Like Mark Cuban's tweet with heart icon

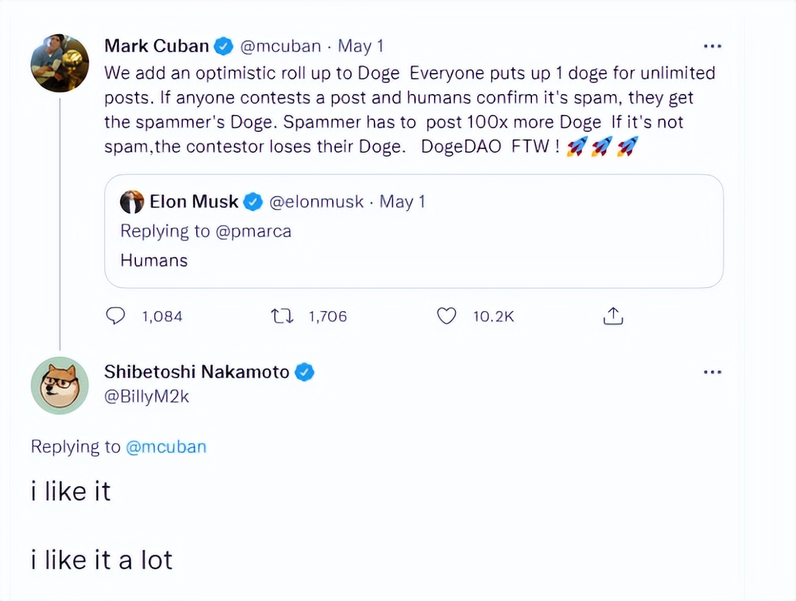(446, 316)
